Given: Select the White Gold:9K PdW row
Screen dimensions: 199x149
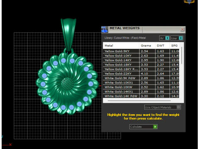Looking at the screenshot, I should (141, 78).
